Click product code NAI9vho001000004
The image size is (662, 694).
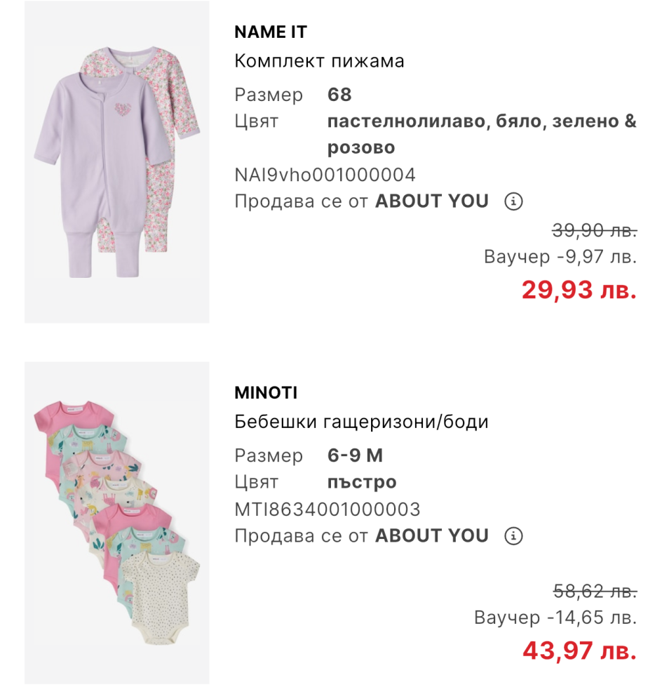pyautogui.click(x=325, y=175)
